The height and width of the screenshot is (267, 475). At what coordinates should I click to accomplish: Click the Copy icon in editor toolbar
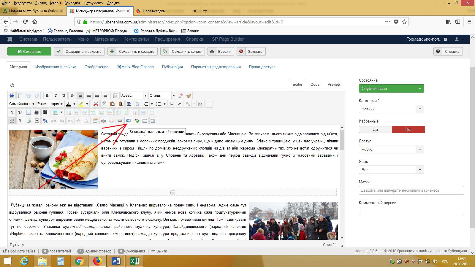pyautogui.click(x=104, y=104)
